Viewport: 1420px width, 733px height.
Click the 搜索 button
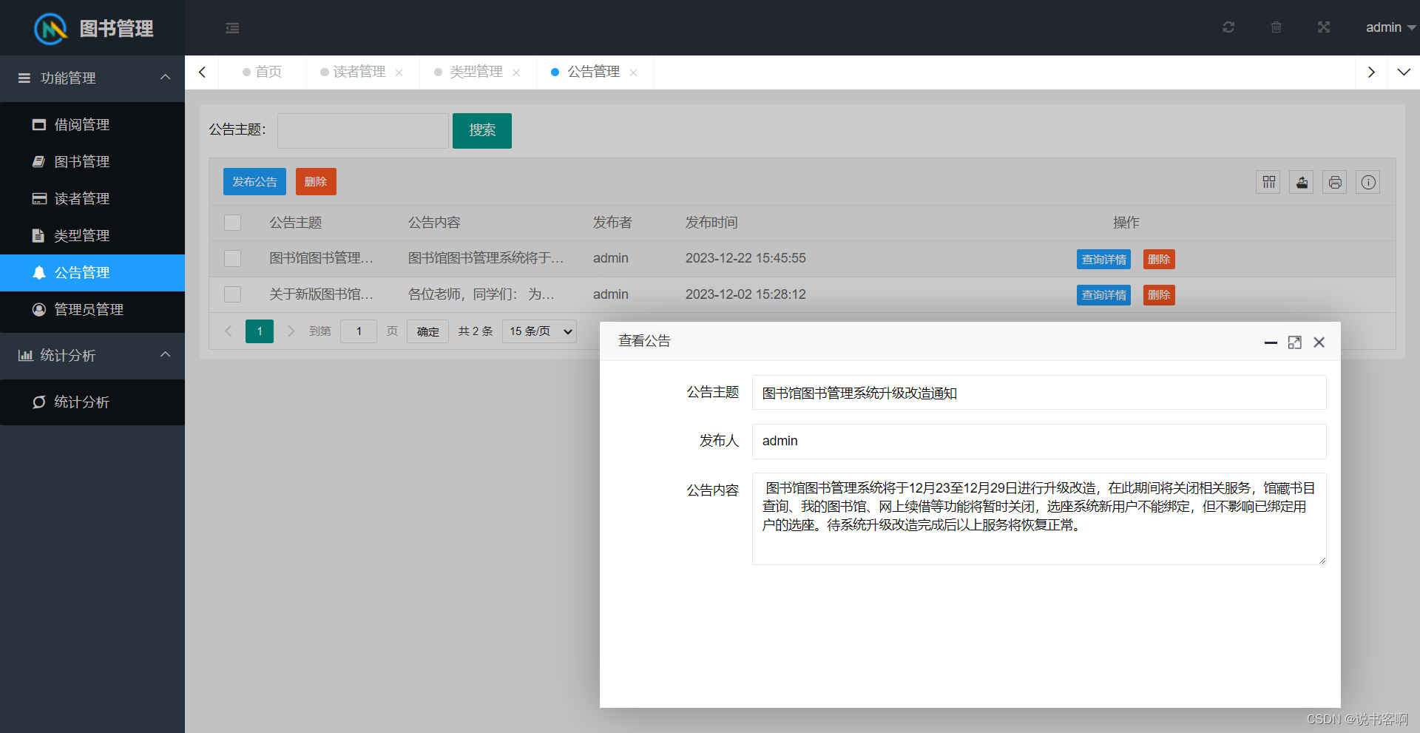point(482,131)
